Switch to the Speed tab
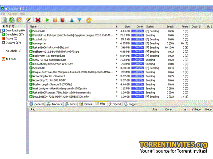Image resolution: width=213 pixels, height=159 pixels. click(x=114, y=104)
